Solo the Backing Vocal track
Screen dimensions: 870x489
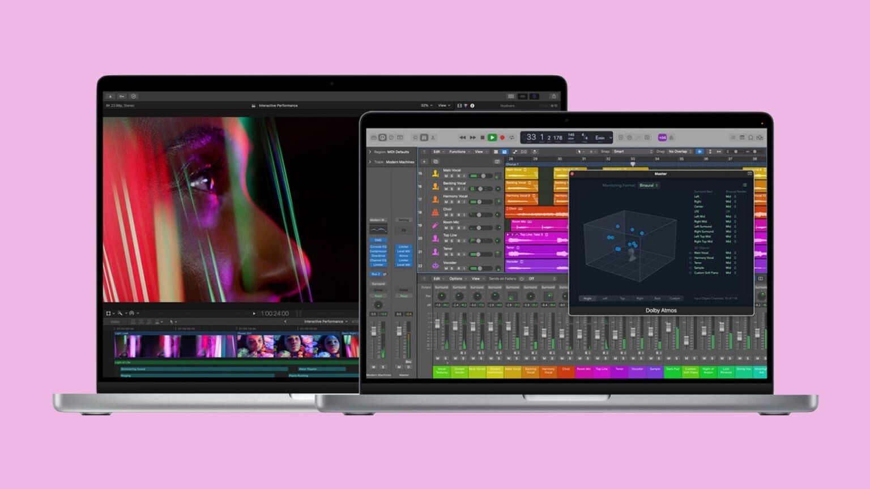(x=452, y=189)
